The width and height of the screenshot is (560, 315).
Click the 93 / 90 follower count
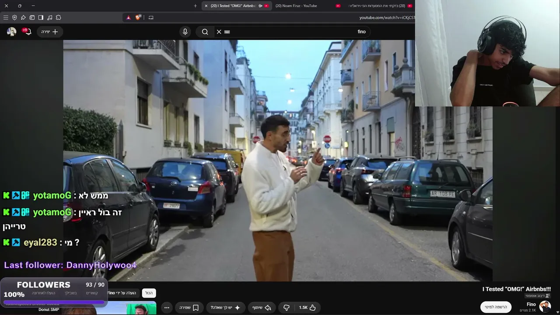pyautogui.click(x=95, y=285)
